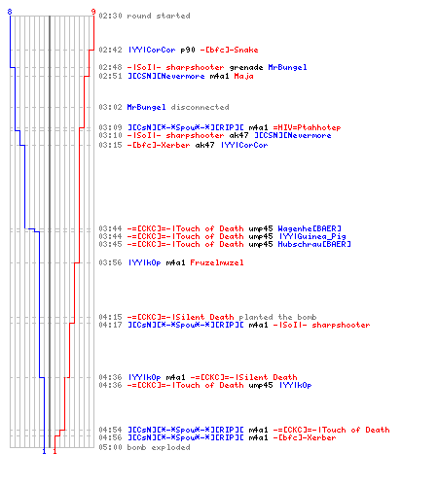Viewport: 438px width, 486px height.
Task: Click blue team starting count 8
Action: click(x=10, y=12)
